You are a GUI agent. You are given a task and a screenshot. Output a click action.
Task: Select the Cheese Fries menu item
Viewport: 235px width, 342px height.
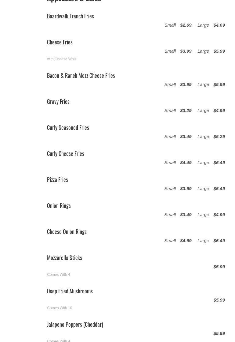pyautogui.click(x=60, y=42)
